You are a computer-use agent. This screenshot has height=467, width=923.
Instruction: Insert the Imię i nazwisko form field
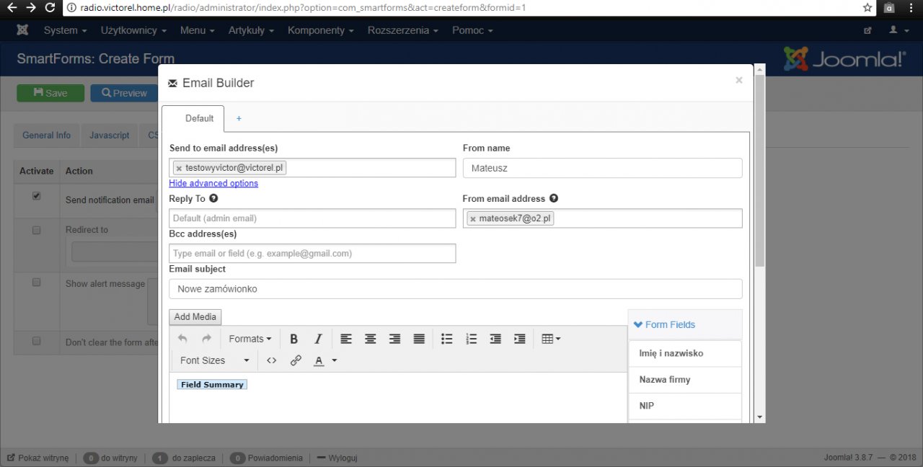[685, 354]
